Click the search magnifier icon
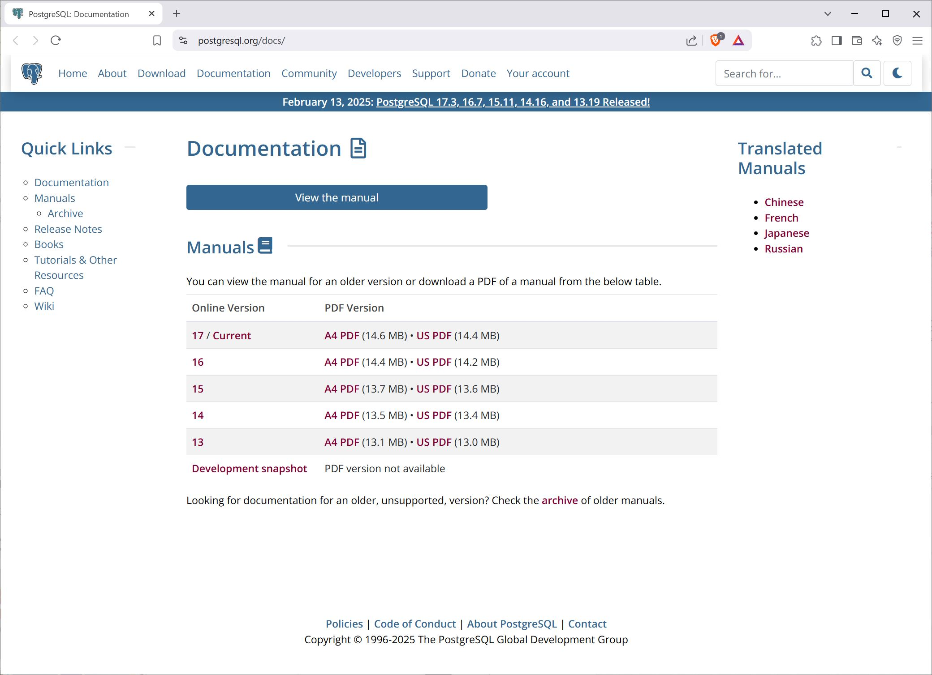This screenshot has width=932, height=675. (867, 73)
